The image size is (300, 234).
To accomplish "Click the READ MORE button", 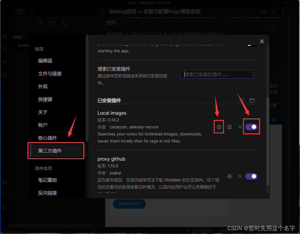I will tap(129, 204).
